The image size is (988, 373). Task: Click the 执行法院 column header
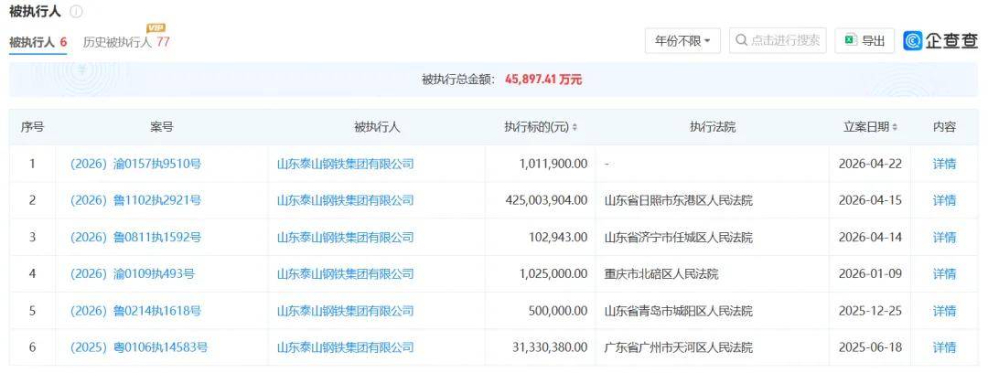click(713, 127)
